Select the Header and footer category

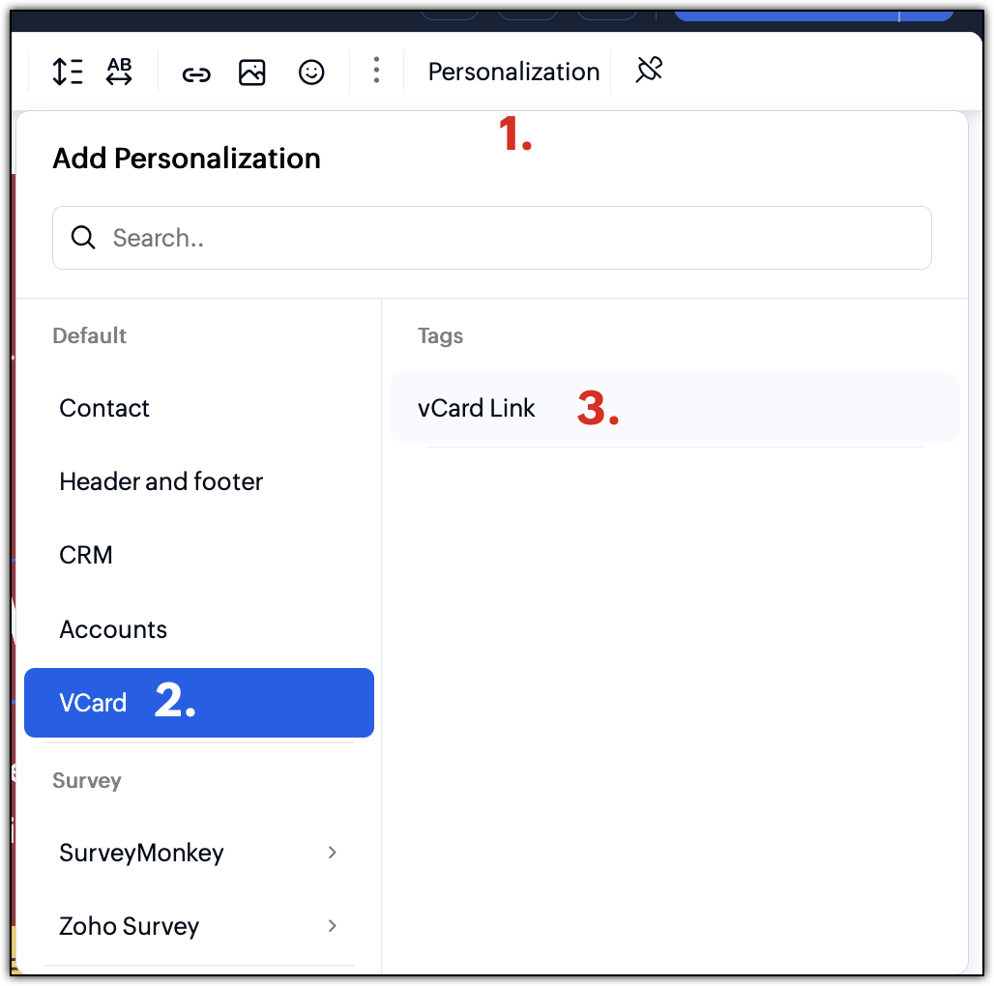(199, 481)
